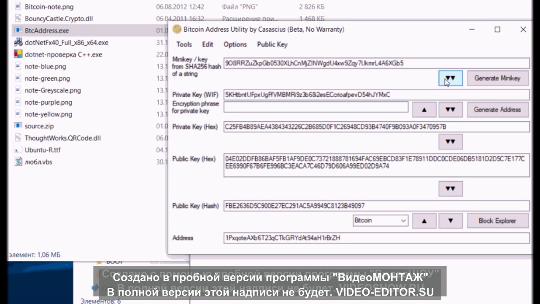Click the BouncyCastle.Crypto.dll file icon
Image resolution: width=540 pixels, height=304 pixels.
[18, 19]
